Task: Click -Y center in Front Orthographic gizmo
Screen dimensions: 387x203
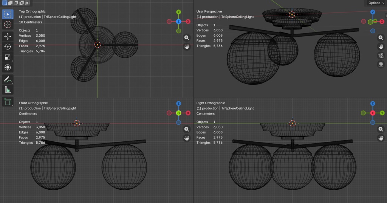Action: point(178,113)
